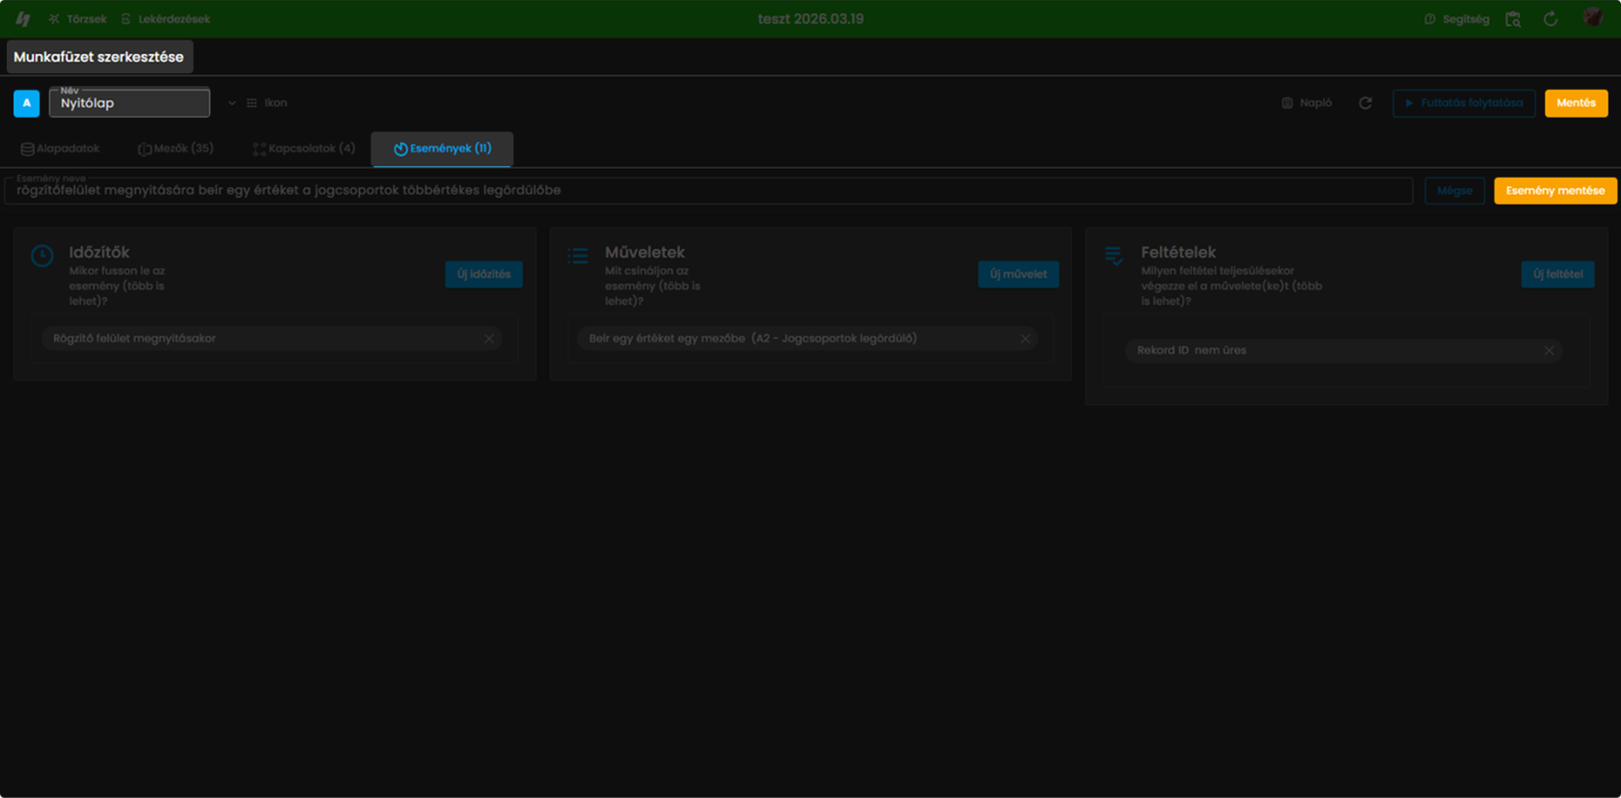Open the Napló log

pyautogui.click(x=1306, y=103)
